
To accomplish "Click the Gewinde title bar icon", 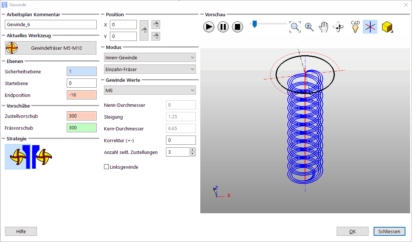I will click(4, 5).
